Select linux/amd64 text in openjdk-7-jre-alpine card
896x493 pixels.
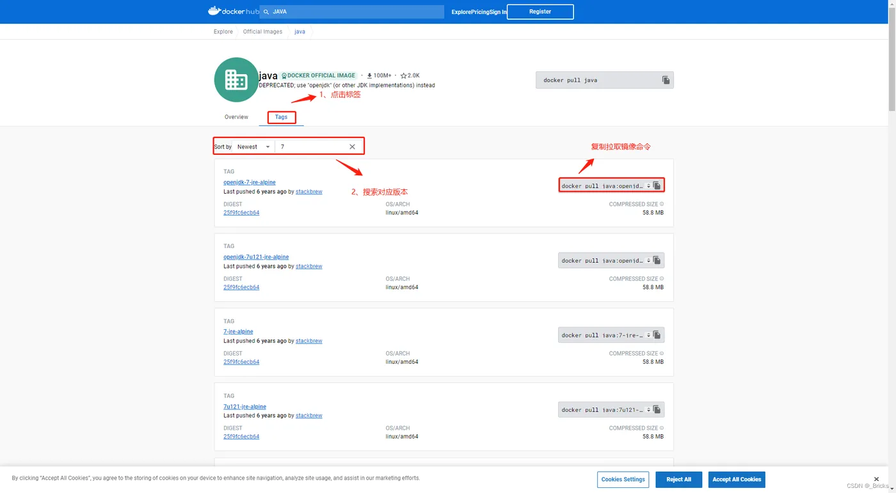402,213
